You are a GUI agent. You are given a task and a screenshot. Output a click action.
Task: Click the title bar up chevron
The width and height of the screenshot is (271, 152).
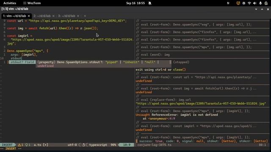point(262,9)
